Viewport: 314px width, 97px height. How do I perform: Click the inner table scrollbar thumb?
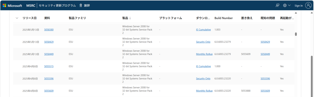[296, 34]
